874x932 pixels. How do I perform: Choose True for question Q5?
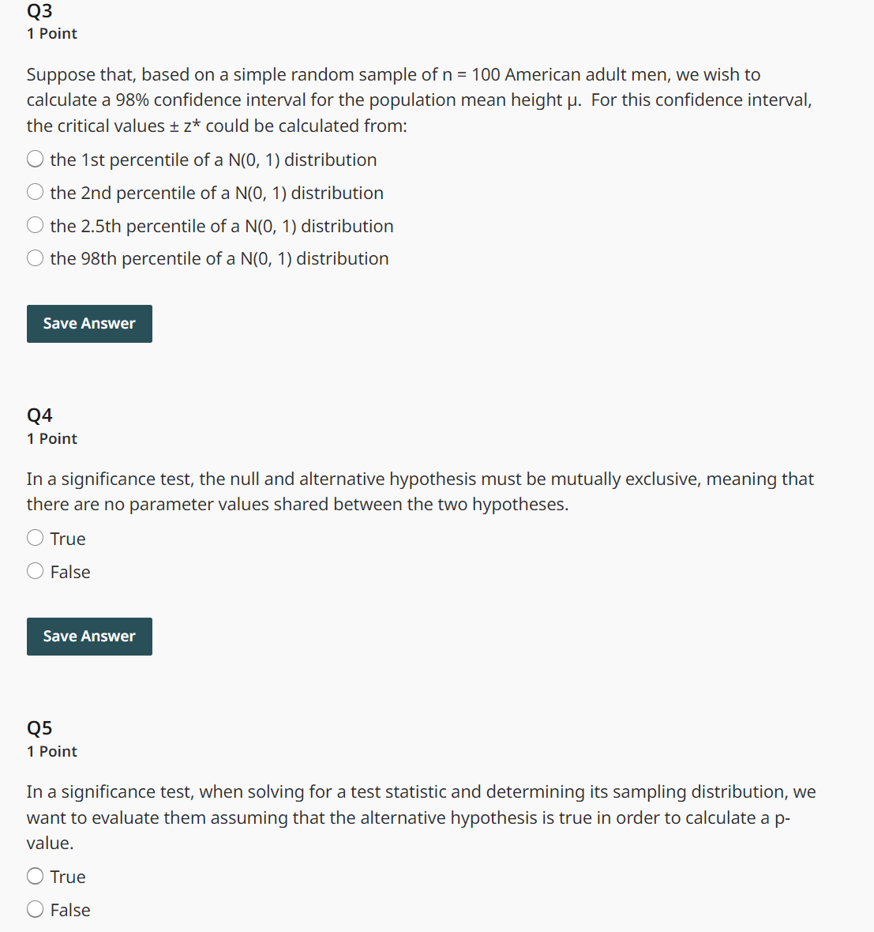(35, 875)
